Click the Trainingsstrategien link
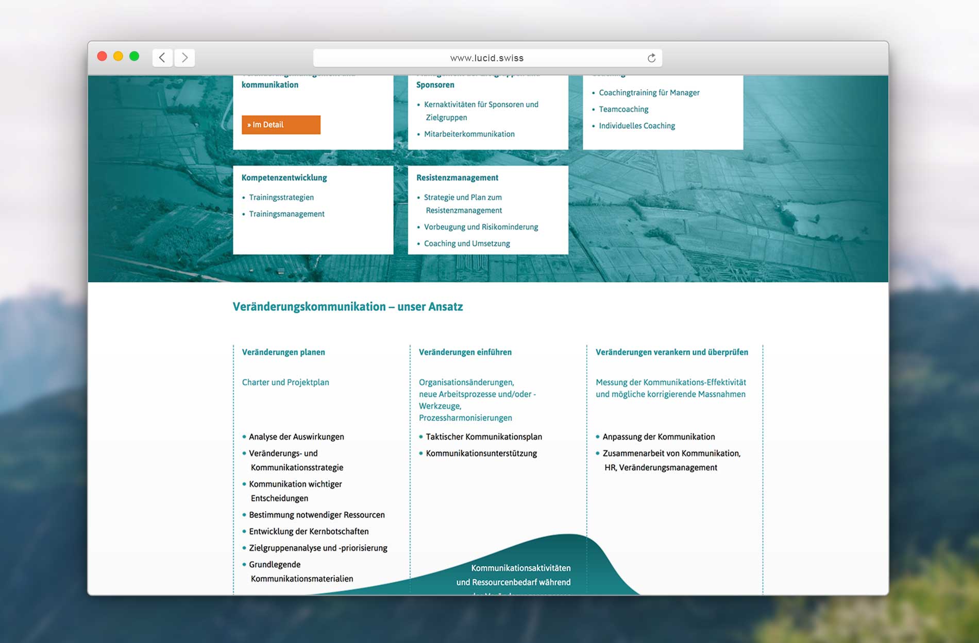979x643 pixels. coord(281,197)
